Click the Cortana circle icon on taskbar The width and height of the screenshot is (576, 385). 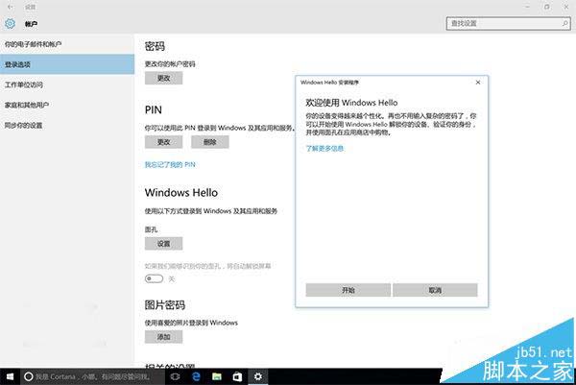(28, 376)
